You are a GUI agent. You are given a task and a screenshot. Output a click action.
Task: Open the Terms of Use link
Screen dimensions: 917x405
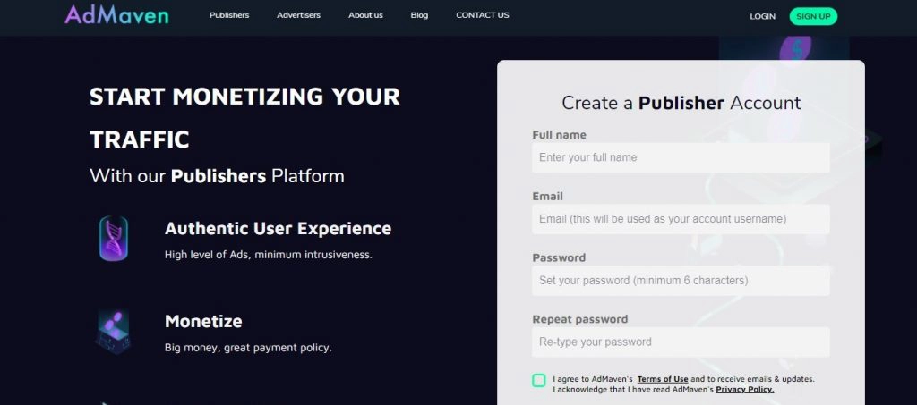point(663,379)
